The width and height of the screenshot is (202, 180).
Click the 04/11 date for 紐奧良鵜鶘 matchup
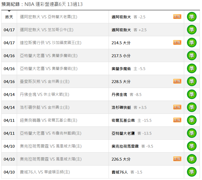[x=9, y=120]
